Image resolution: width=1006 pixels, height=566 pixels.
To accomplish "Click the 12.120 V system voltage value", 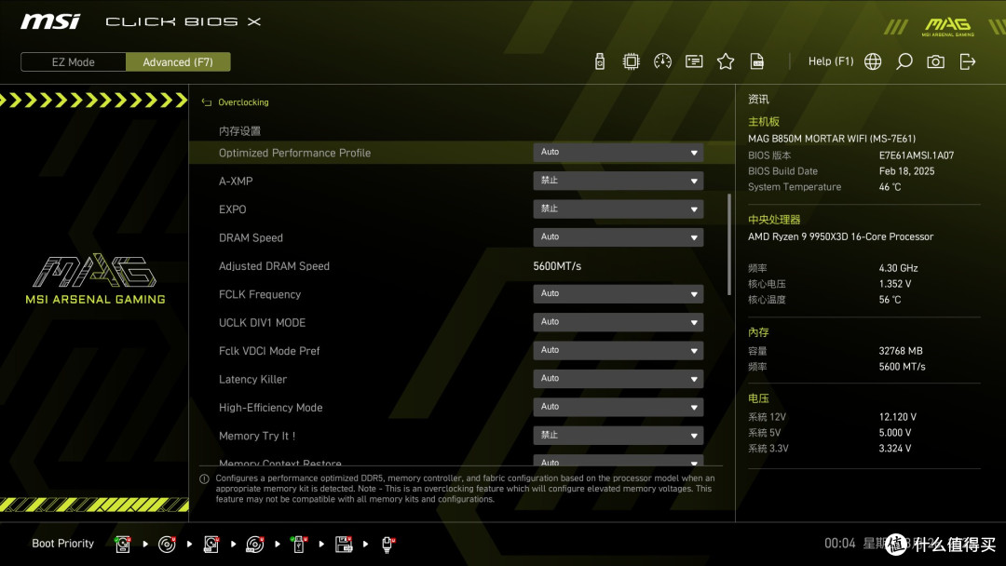I will (x=898, y=417).
